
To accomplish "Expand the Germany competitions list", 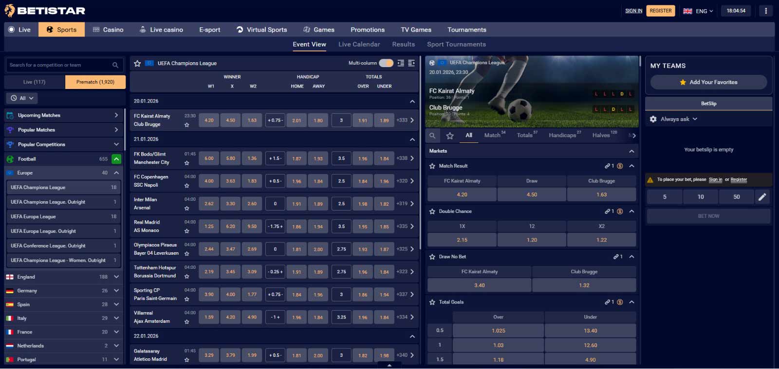I will click(x=116, y=291).
